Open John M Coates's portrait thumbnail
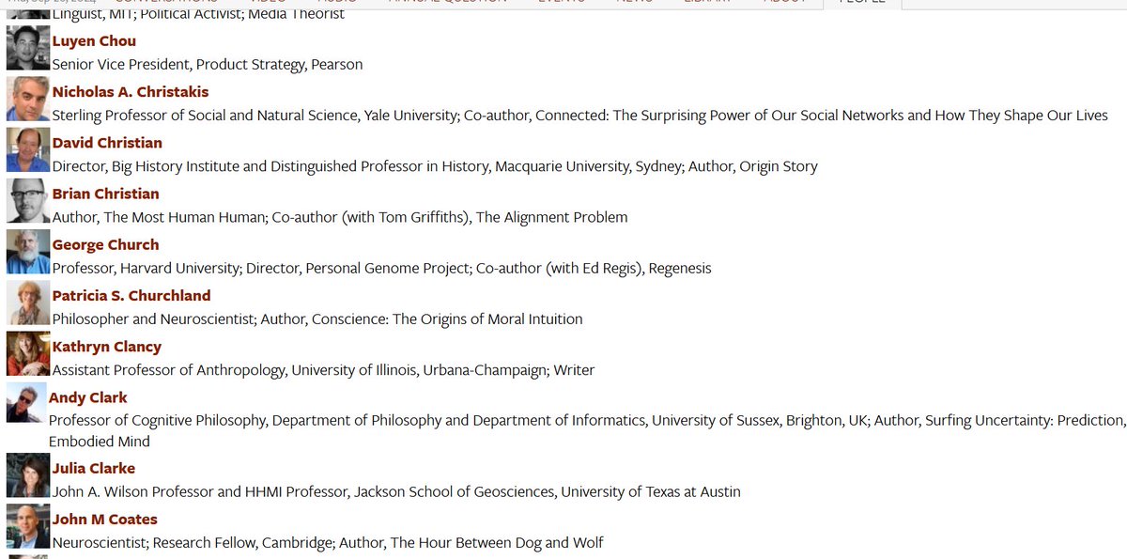 (x=28, y=526)
